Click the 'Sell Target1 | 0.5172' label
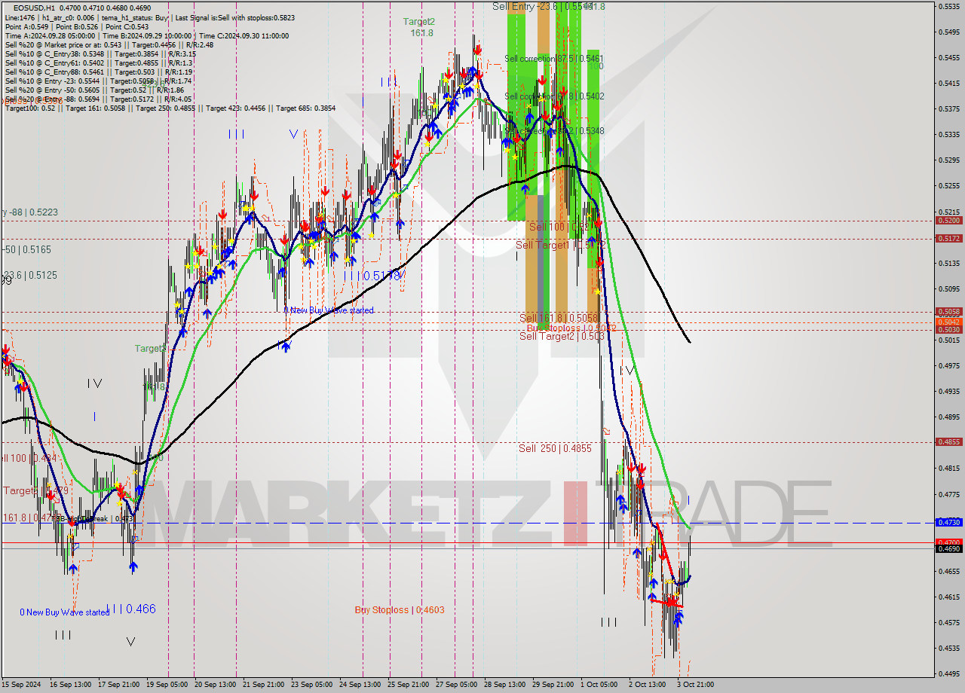965x693 pixels. point(561,245)
